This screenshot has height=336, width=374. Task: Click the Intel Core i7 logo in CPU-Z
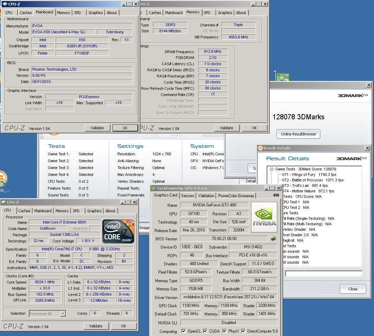pyautogui.click(x=118, y=231)
